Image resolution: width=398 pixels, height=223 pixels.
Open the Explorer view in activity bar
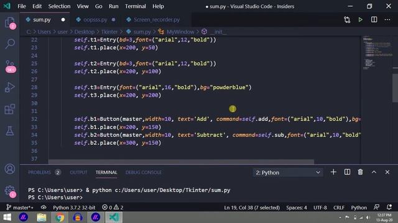point(10,23)
